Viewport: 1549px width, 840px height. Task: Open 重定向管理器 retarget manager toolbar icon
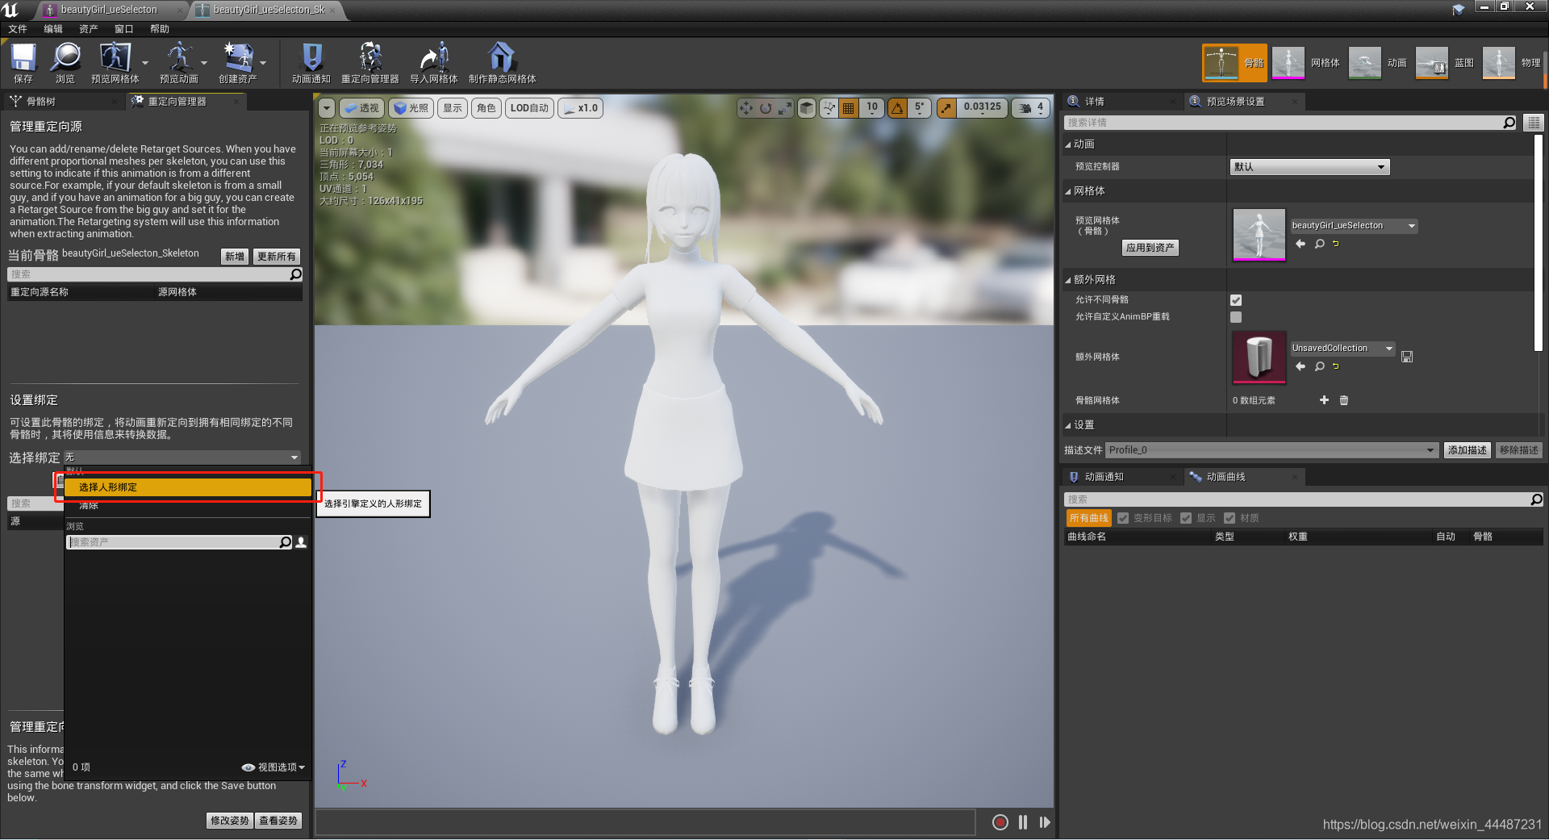click(370, 63)
